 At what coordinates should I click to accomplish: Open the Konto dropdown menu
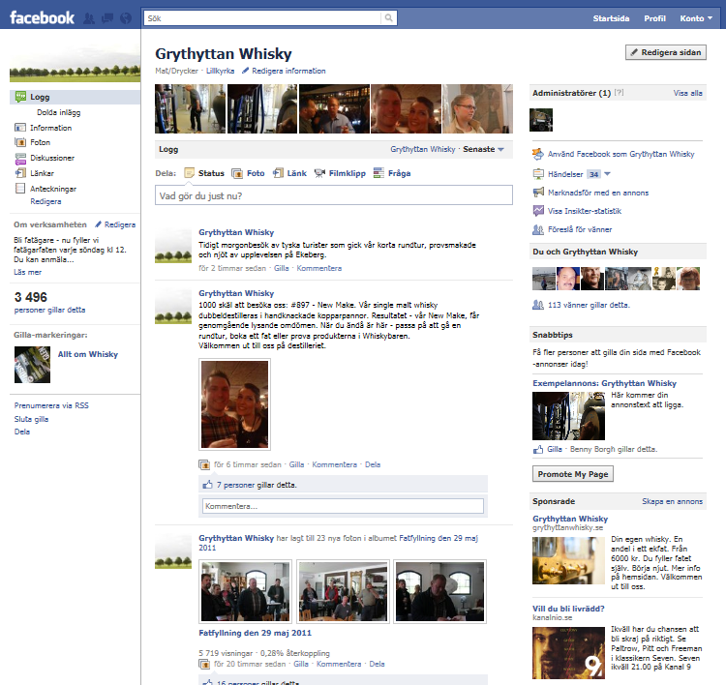pos(696,18)
